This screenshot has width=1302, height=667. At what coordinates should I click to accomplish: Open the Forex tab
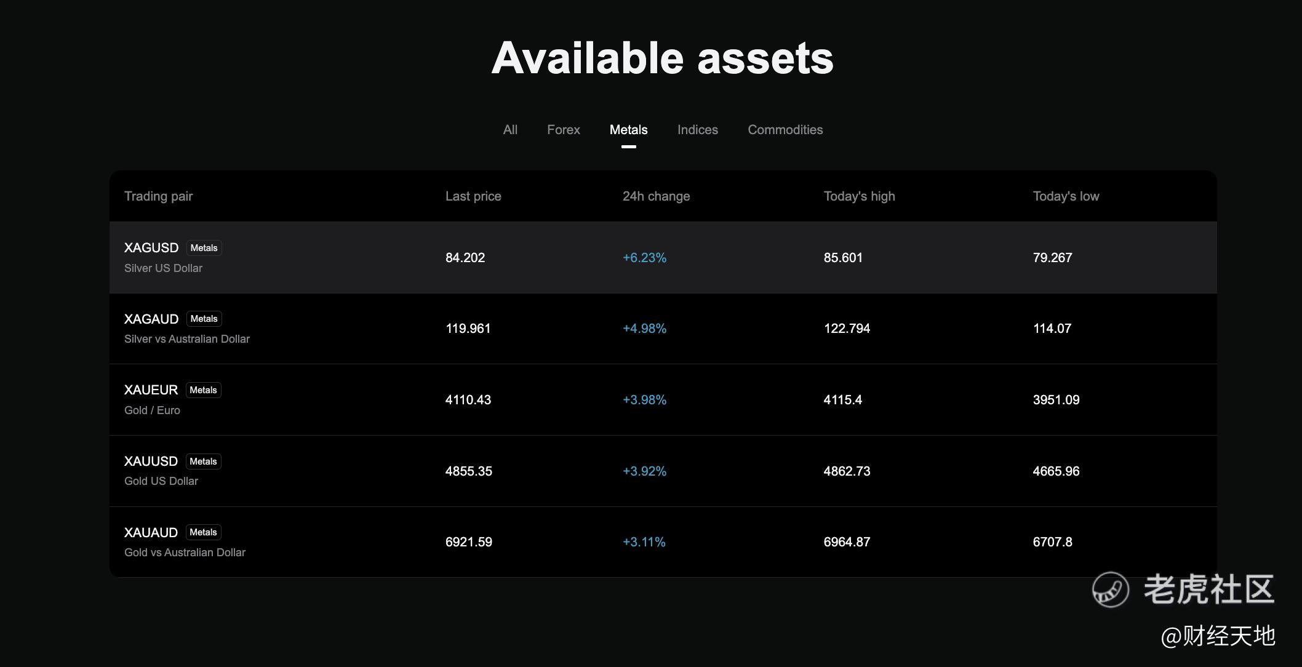[x=563, y=130]
